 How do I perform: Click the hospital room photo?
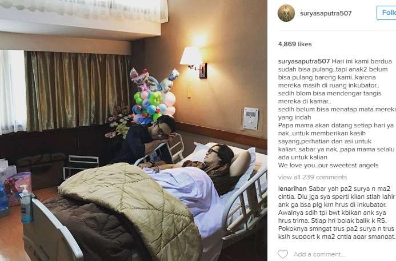(x=134, y=130)
